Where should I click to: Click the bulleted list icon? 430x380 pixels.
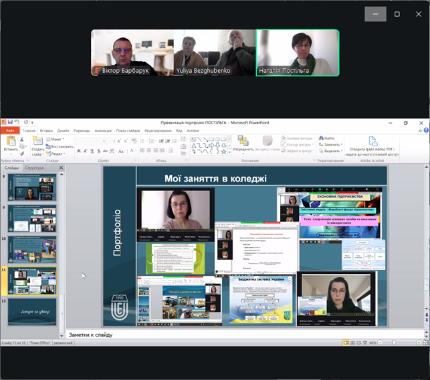pos(143,141)
